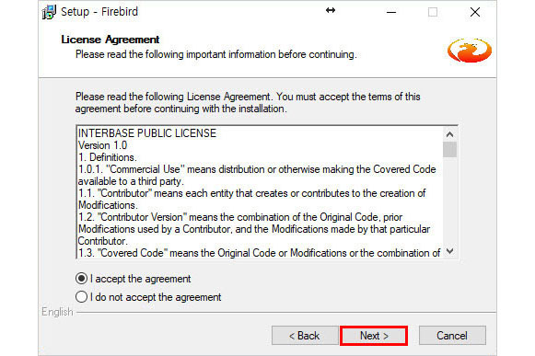Select I accept the agreement
Screen dimensions: 535x356
point(134,279)
